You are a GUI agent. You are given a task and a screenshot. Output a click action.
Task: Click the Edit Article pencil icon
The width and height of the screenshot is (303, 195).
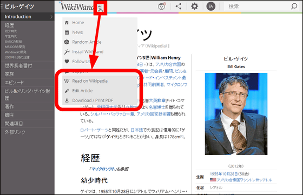click(67, 91)
